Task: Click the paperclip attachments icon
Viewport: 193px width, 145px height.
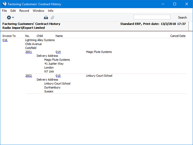Action: pyautogui.click(x=52, y=18)
